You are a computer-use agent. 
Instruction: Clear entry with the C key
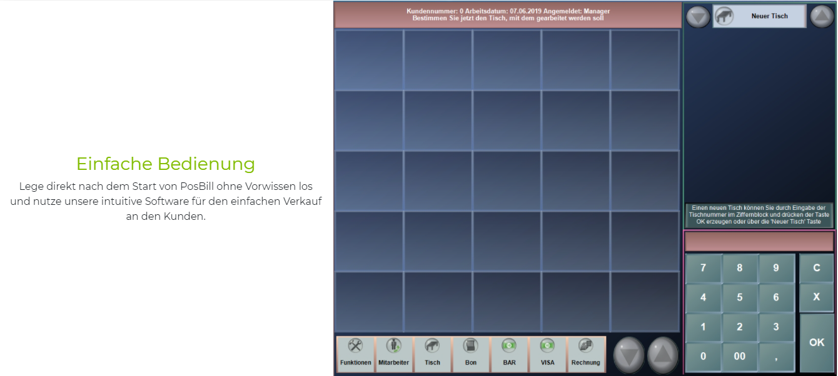[816, 268]
